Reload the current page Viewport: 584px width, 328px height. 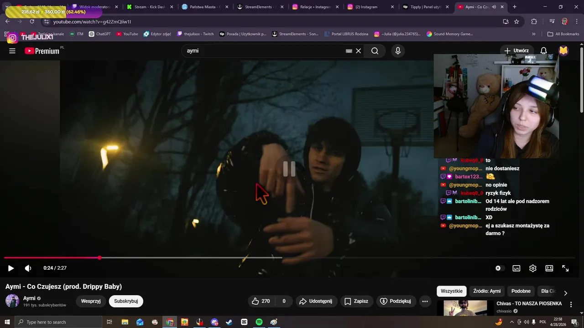32,21
